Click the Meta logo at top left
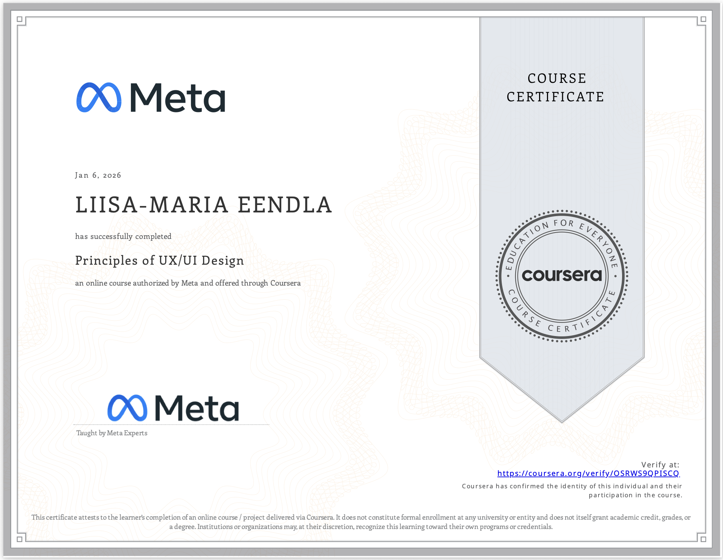Image resolution: width=723 pixels, height=560 pixels. [x=151, y=97]
